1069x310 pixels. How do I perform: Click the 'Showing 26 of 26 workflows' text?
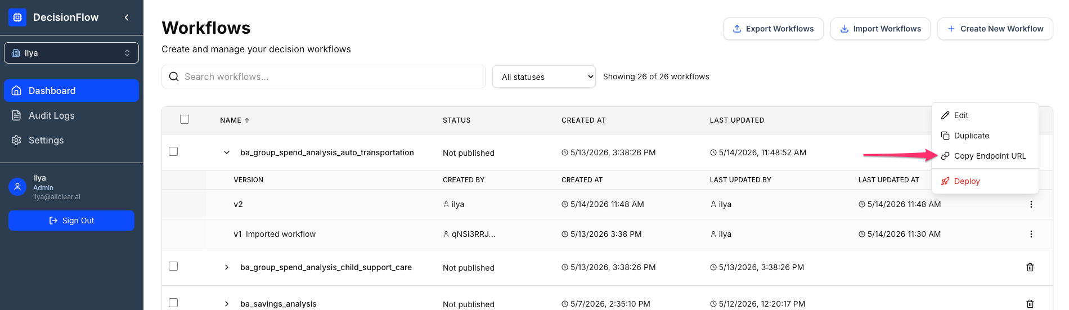[656, 77]
